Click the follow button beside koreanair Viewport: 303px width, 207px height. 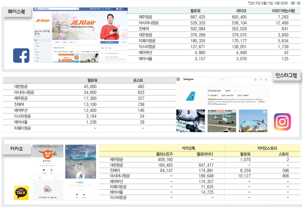click(228, 91)
